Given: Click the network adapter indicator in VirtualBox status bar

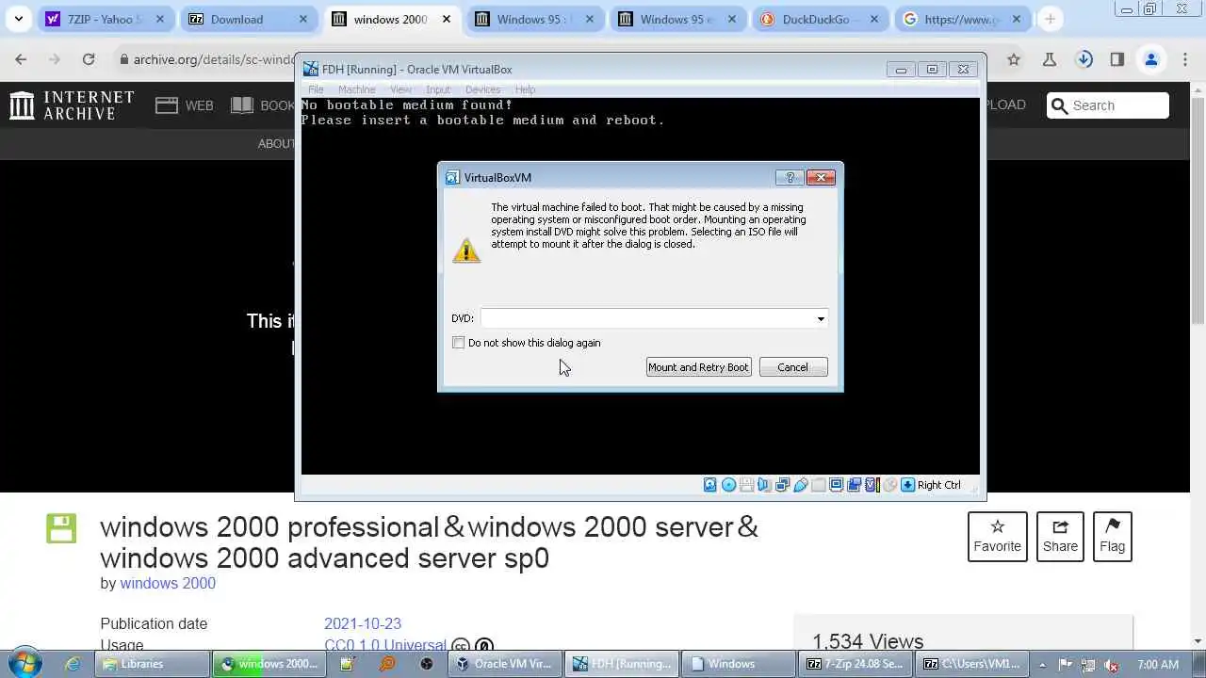Looking at the screenshot, I should coord(782,485).
